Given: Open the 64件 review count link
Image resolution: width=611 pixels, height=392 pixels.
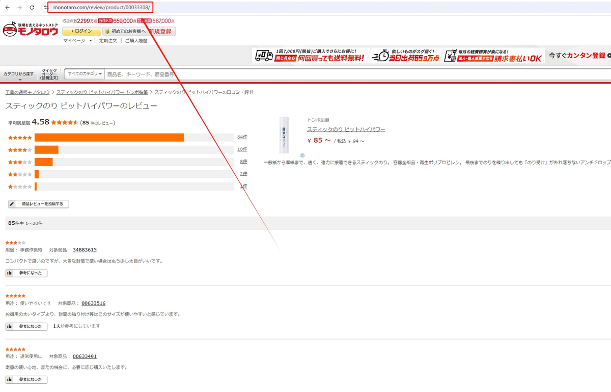Looking at the screenshot, I should [242, 137].
